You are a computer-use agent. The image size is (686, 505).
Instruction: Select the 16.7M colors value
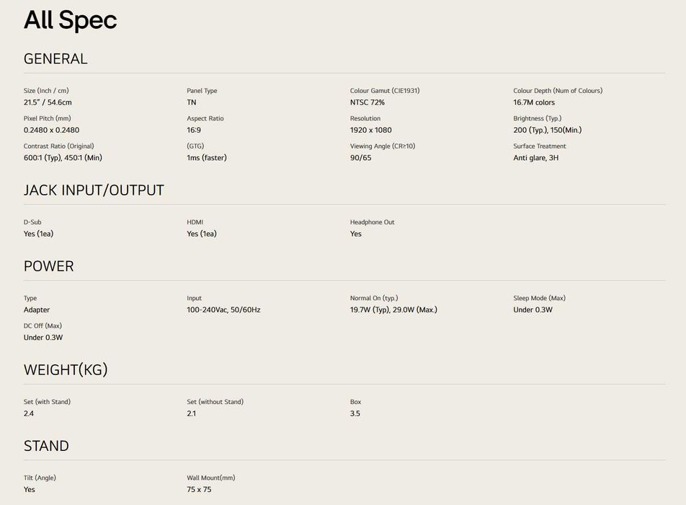coord(534,102)
